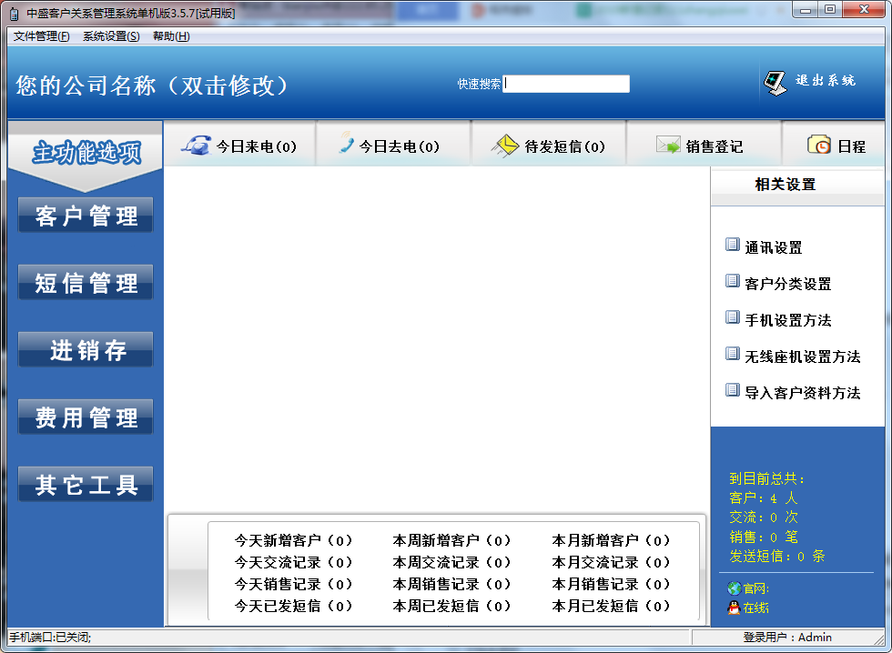The height and width of the screenshot is (653, 892).
Task: Click the handset icon for 今日去电
Action: click(x=346, y=143)
